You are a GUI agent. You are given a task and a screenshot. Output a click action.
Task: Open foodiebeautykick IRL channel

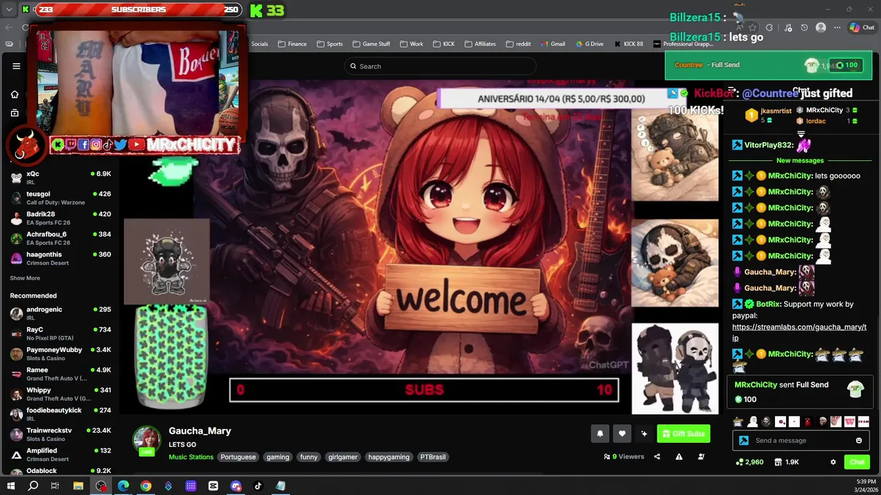(x=61, y=414)
